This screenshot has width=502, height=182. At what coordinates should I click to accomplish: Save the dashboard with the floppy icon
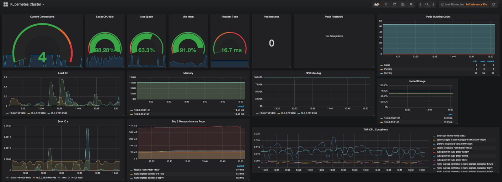(x=403, y=4)
